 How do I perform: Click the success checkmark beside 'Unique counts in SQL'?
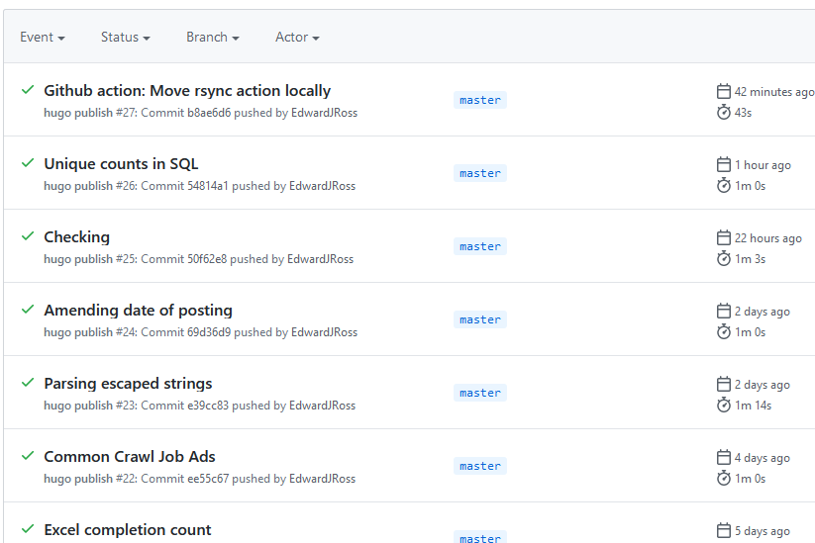(28, 163)
